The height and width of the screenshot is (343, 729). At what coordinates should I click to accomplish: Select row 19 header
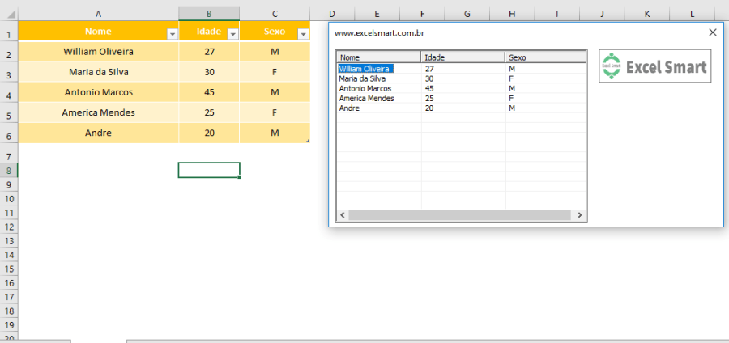tap(9, 324)
